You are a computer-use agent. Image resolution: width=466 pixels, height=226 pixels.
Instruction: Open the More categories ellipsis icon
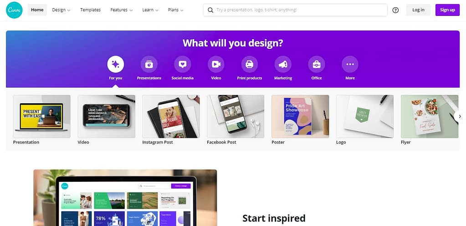coord(350,64)
